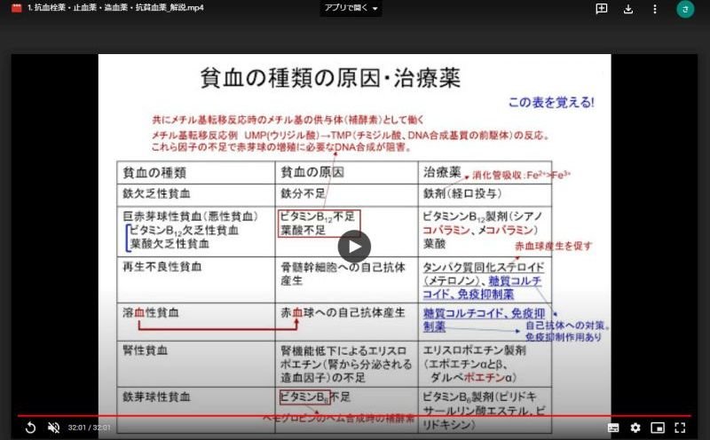This screenshot has height=440, width=710.
Task: Click the blue note 自己抗体への対策
Action: pos(567,326)
